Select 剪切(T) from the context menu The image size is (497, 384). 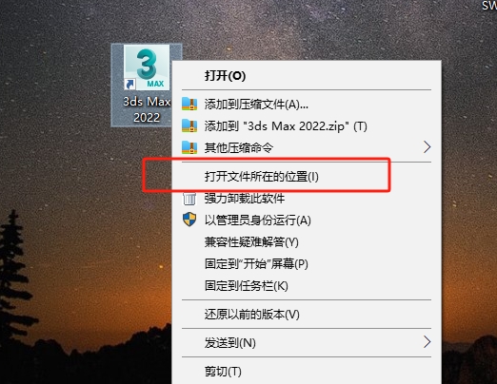pyautogui.click(x=223, y=371)
